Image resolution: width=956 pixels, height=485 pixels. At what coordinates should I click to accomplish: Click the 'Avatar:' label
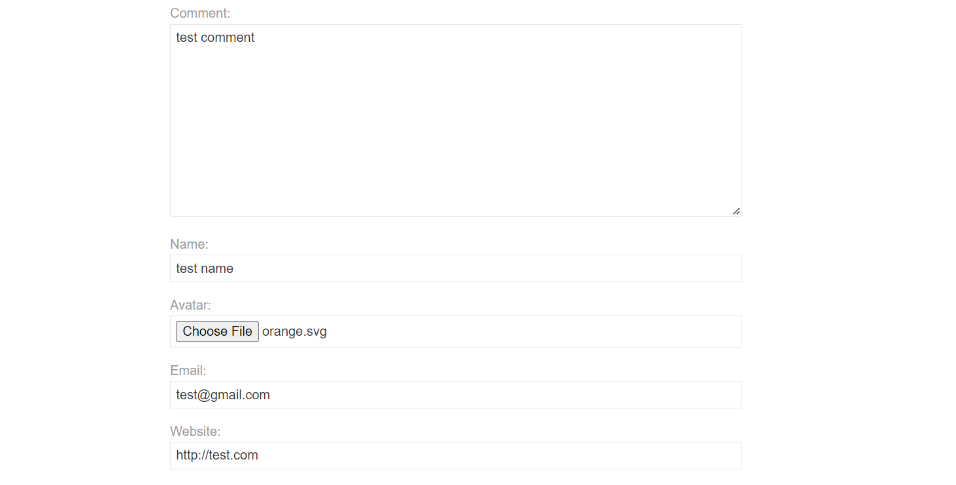tap(190, 305)
